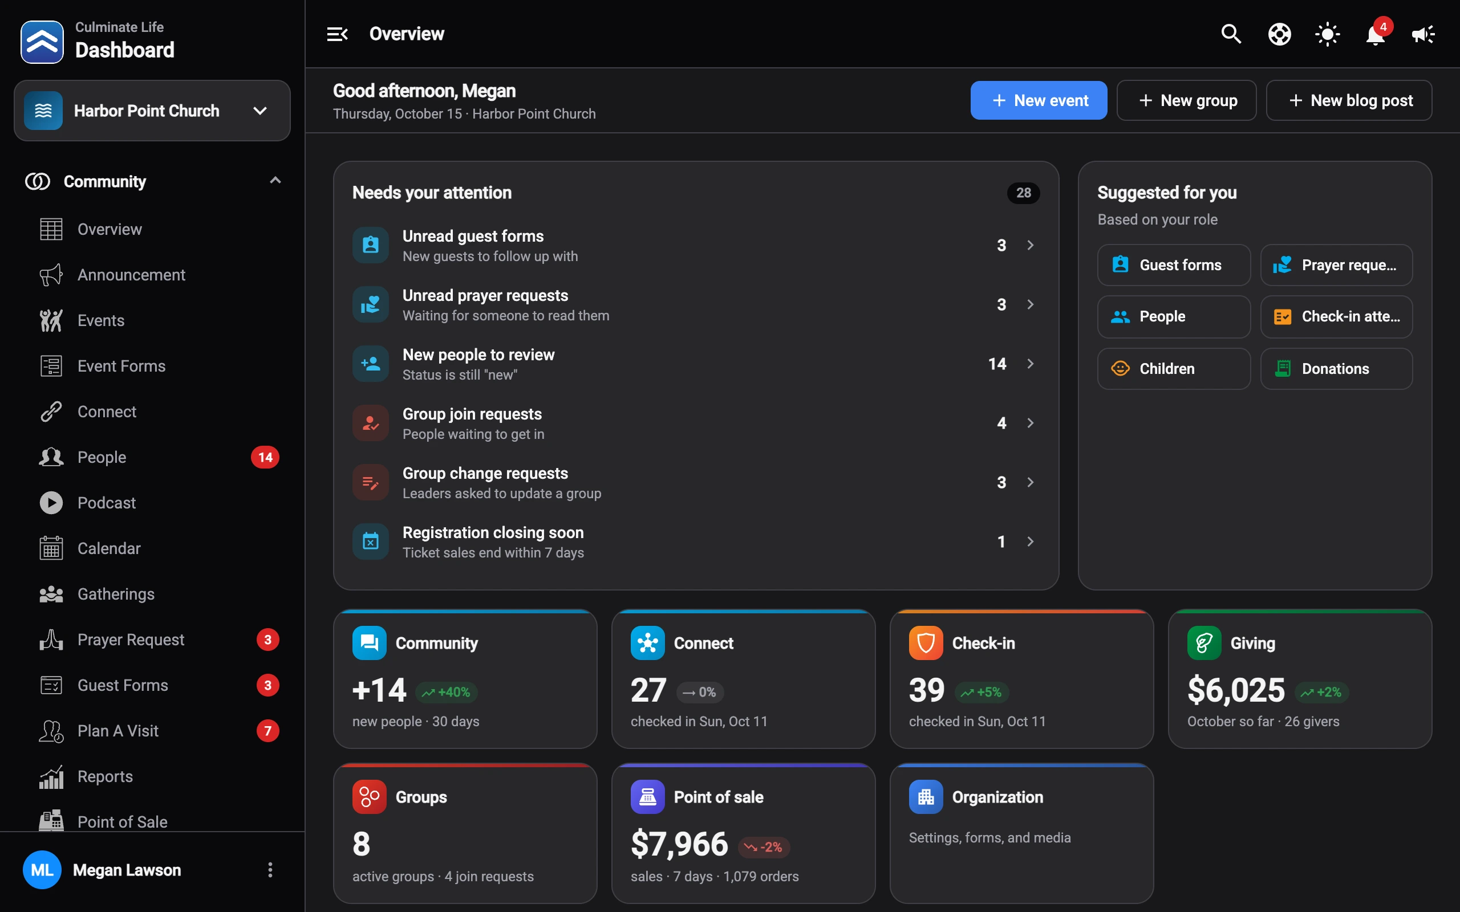Open Events in the sidebar

click(x=152, y=320)
